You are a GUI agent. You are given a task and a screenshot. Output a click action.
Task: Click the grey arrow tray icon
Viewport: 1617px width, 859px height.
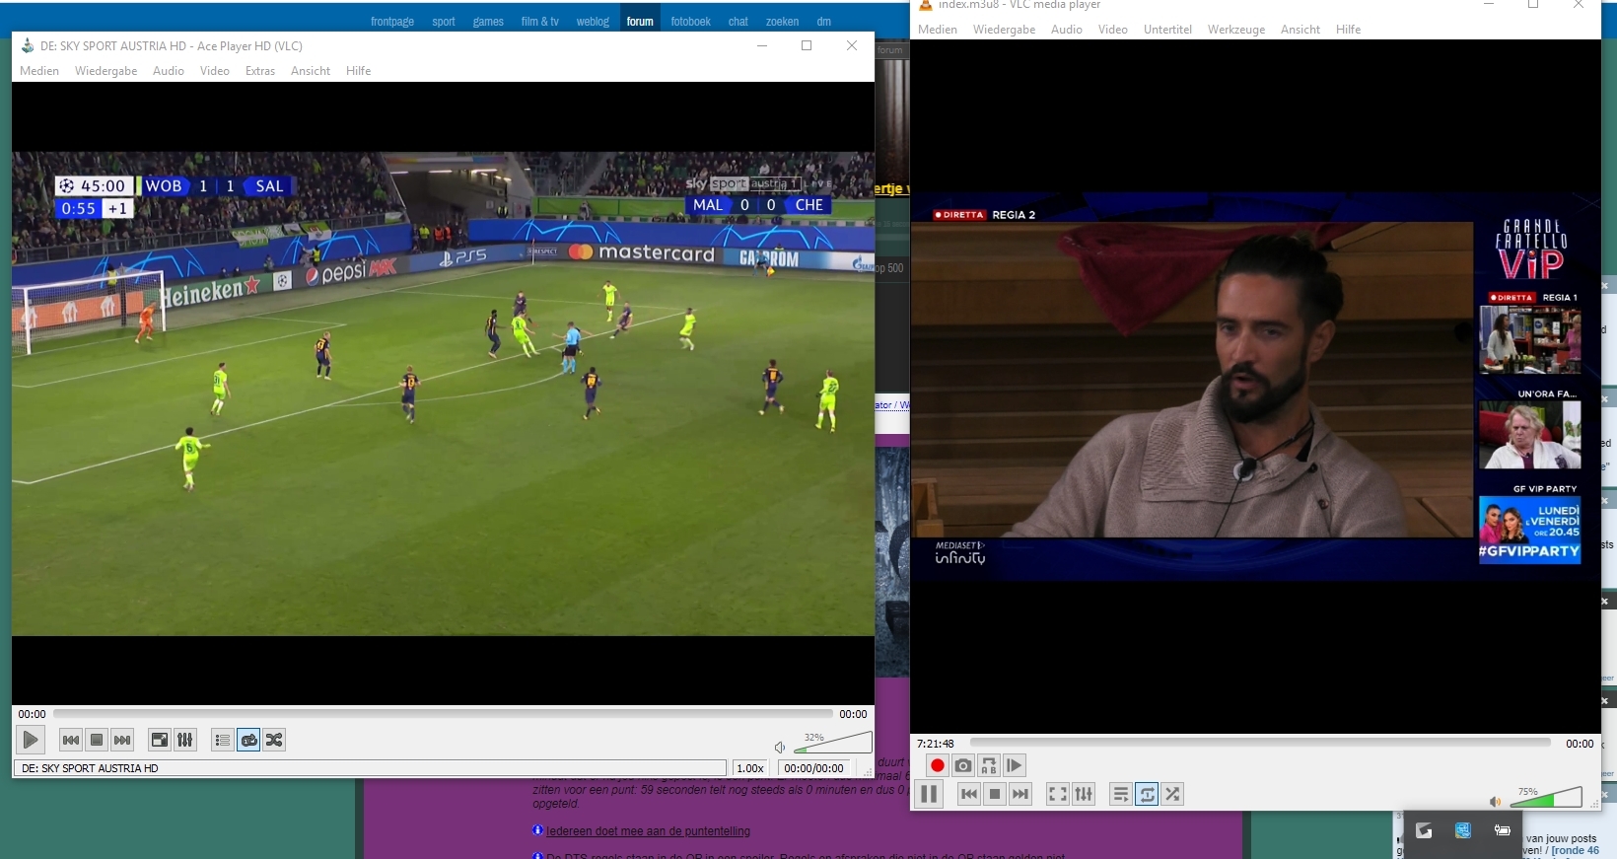tap(1424, 830)
